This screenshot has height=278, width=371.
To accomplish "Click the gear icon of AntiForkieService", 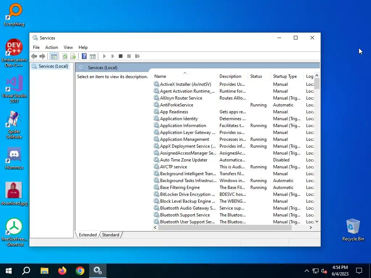I will point(156,105).
